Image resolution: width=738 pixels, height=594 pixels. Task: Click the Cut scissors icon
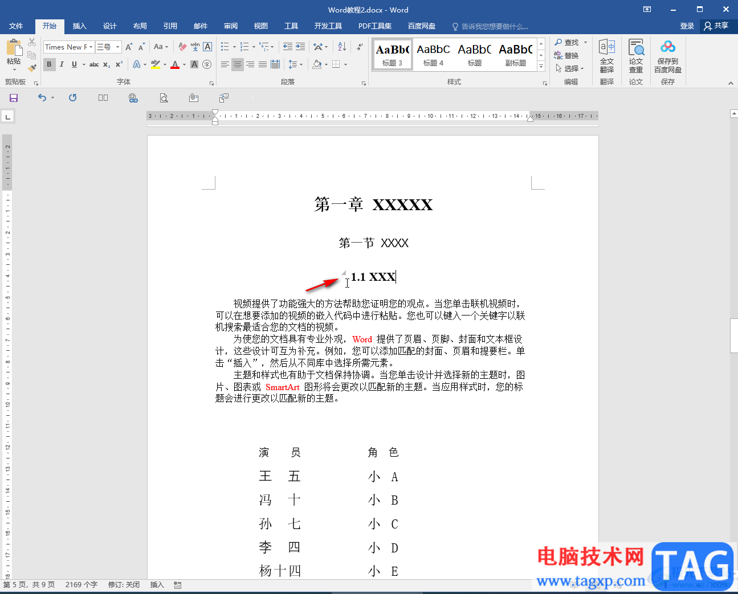(32, 43)
